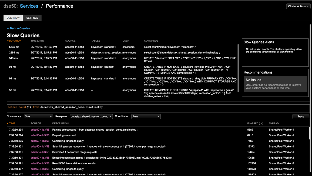Click the TIME sort arrow in trace table
This screenshot has height=176, width=312.
click(7, 123)
